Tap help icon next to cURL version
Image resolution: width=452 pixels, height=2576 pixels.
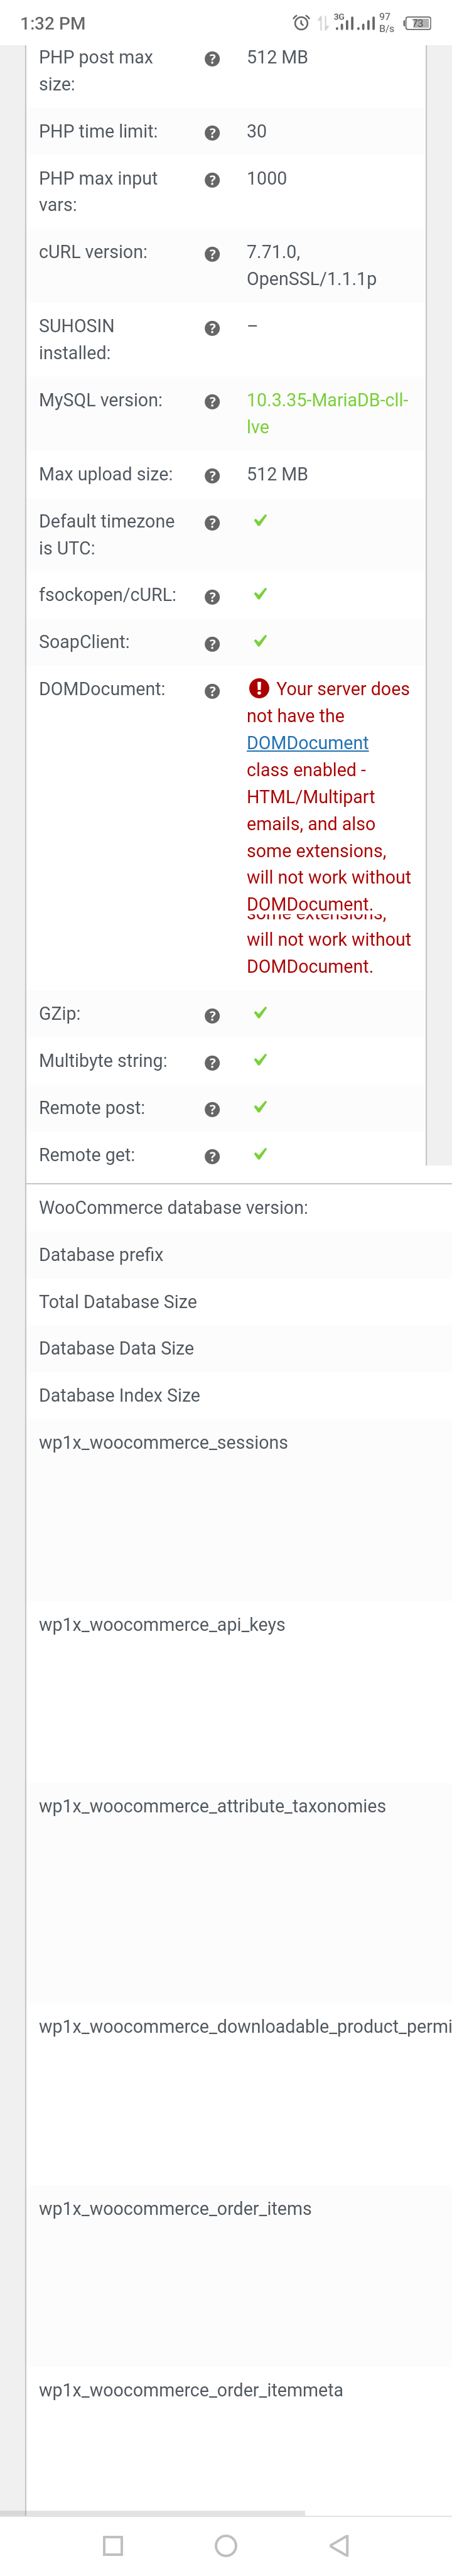[212, 254]
